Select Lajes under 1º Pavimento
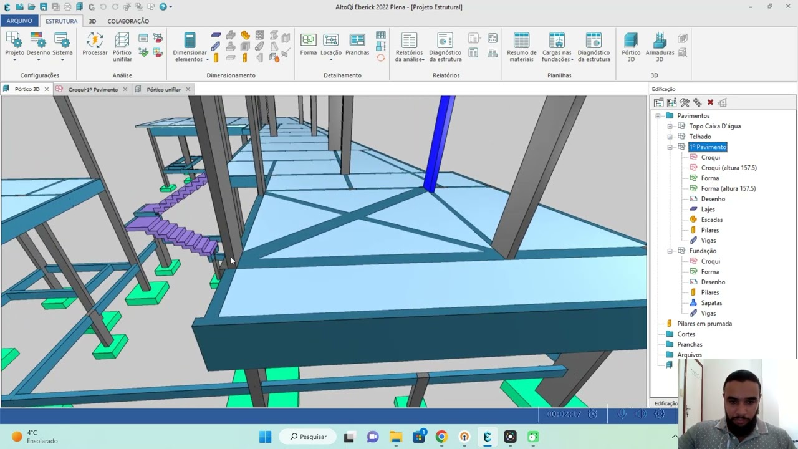The height and width of the screenshot is (449, 798). 708,210
